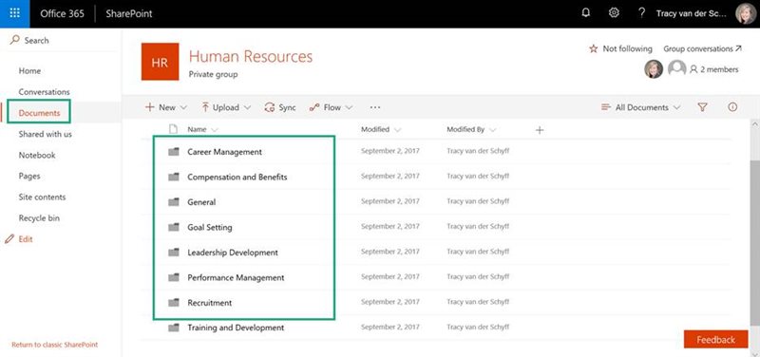760x357 pixels.
Task: Open Pages in the navigation
Action: 29,177
